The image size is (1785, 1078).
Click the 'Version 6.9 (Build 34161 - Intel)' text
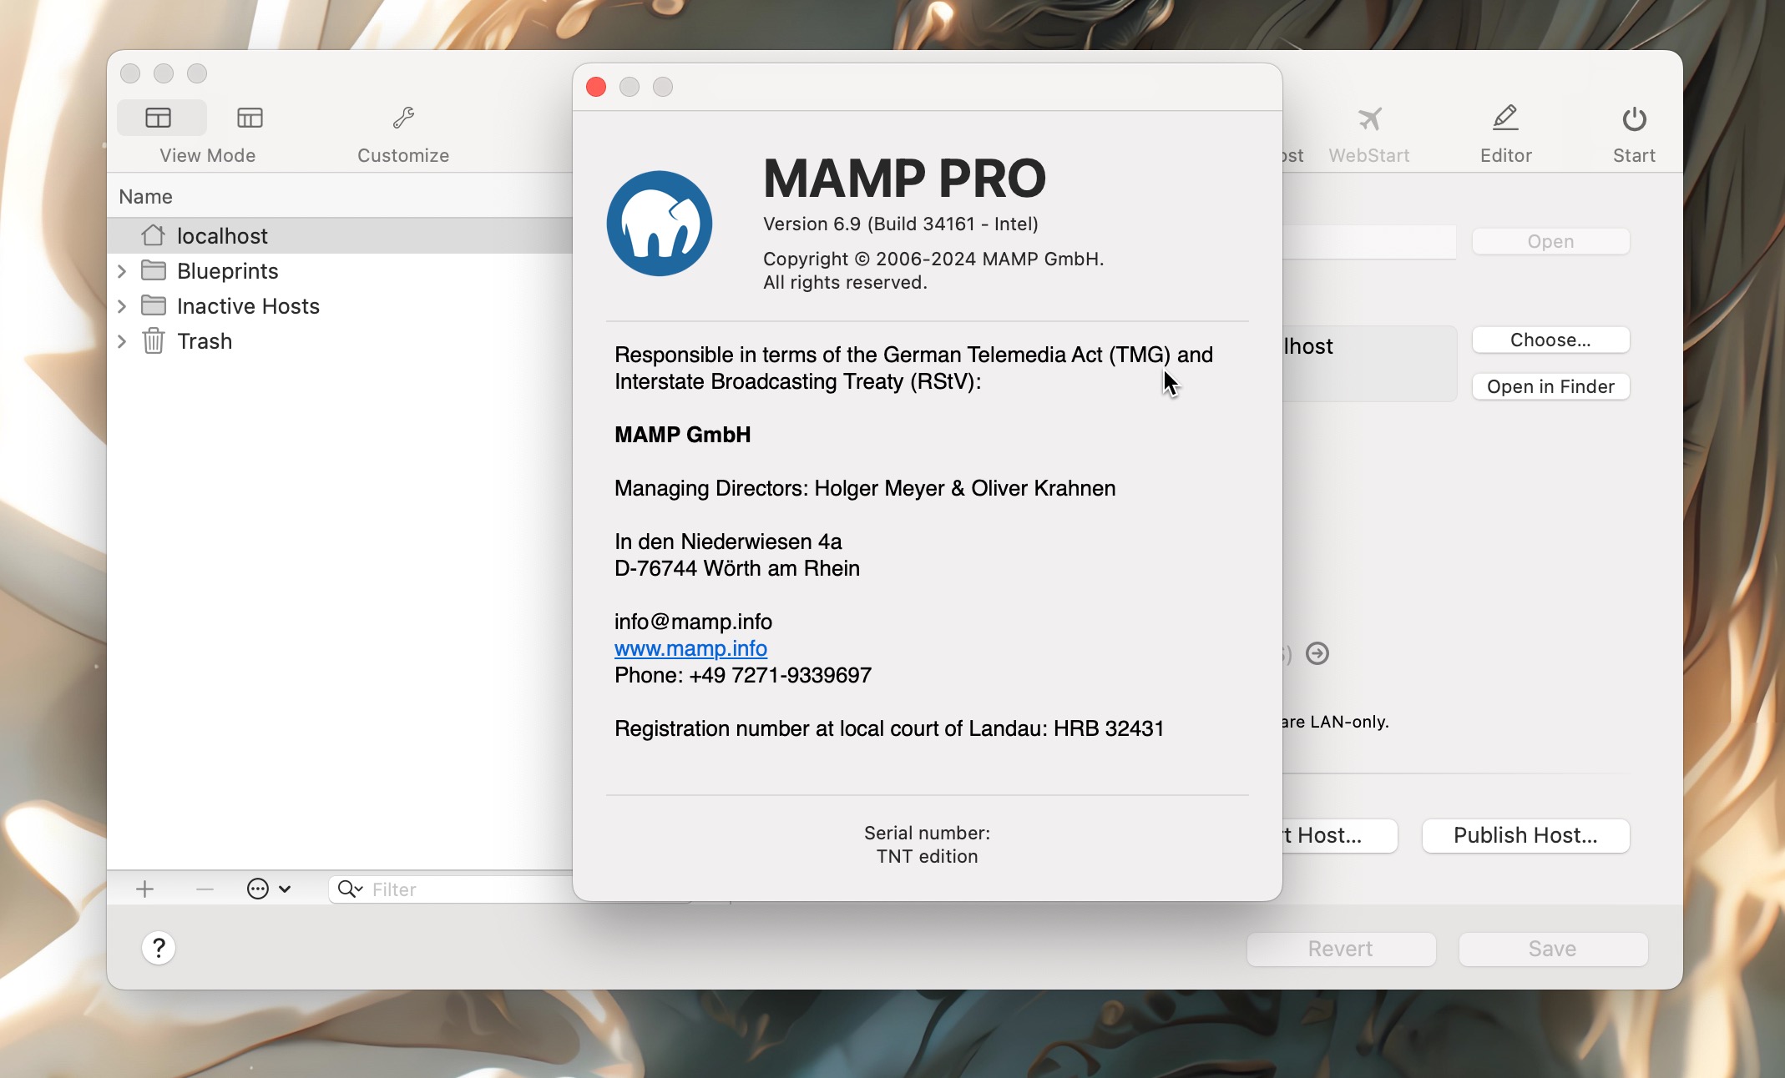901,224
